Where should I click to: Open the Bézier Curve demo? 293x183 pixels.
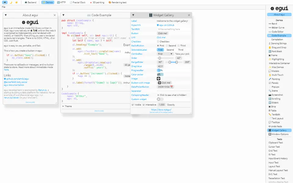coord(277,28)
